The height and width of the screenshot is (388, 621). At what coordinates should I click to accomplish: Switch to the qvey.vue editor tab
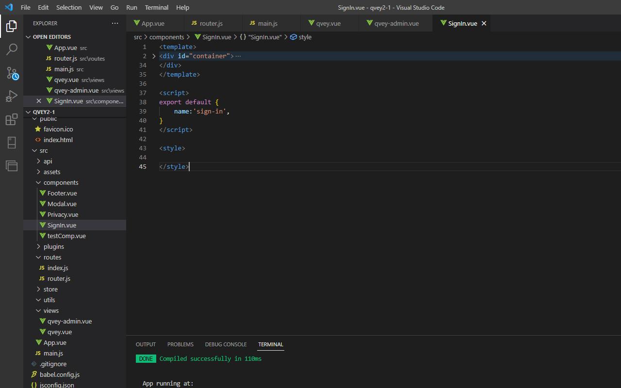pos(330,23)
